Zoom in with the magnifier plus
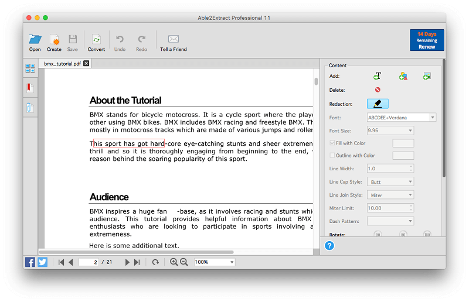469x302 pixels. (174, 262)
